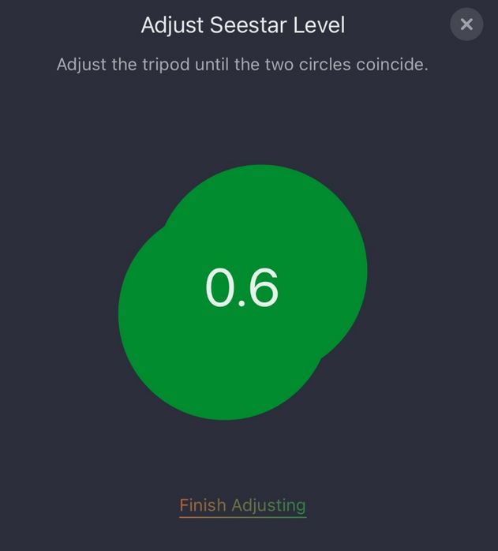The height and width of the screenshot is (551, 498).
Task: Tap the digit 0 in level value
Action: coord(219,287)
